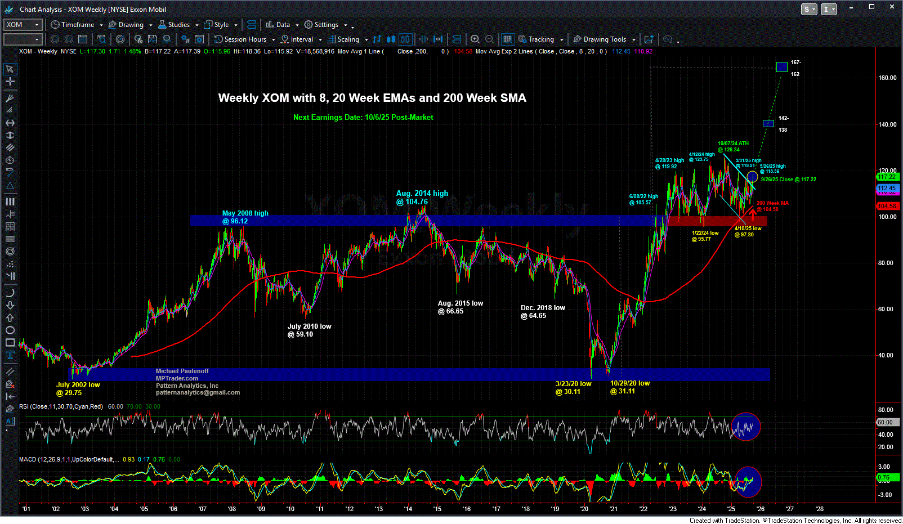Select the pointer arrow tool

[10, 69]
